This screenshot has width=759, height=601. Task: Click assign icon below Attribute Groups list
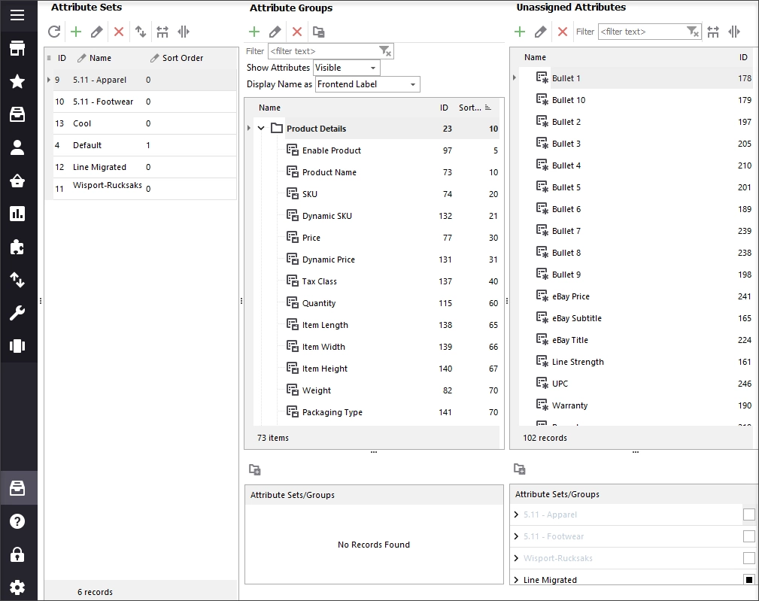(x=254, y=469)
